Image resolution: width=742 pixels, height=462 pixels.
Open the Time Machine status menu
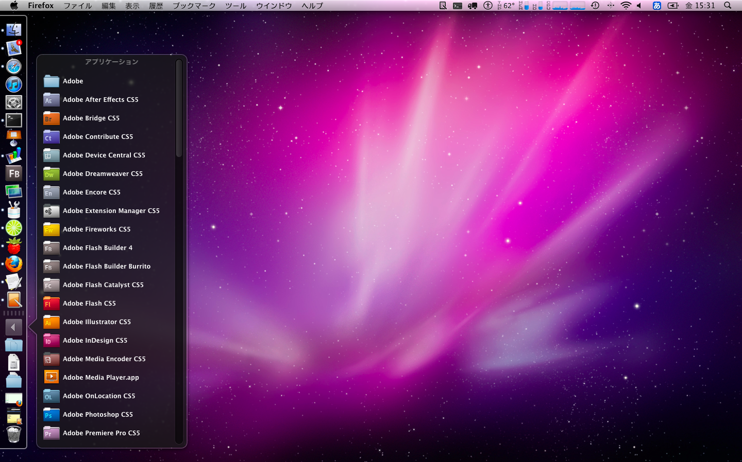pos(595,6)
